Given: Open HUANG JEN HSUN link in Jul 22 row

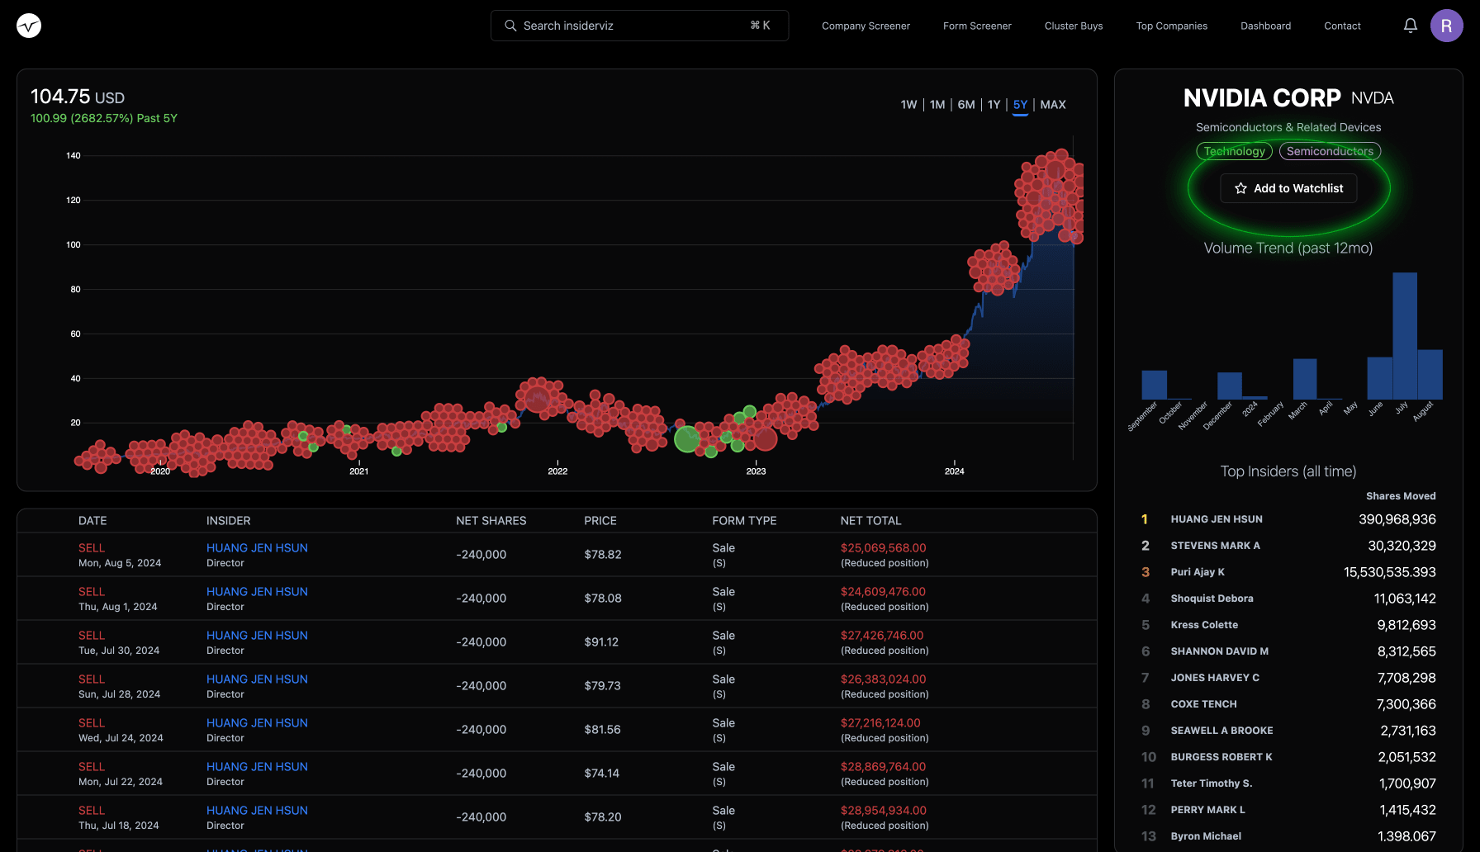Looking at the screenshot, I should (x=257, y=767).
